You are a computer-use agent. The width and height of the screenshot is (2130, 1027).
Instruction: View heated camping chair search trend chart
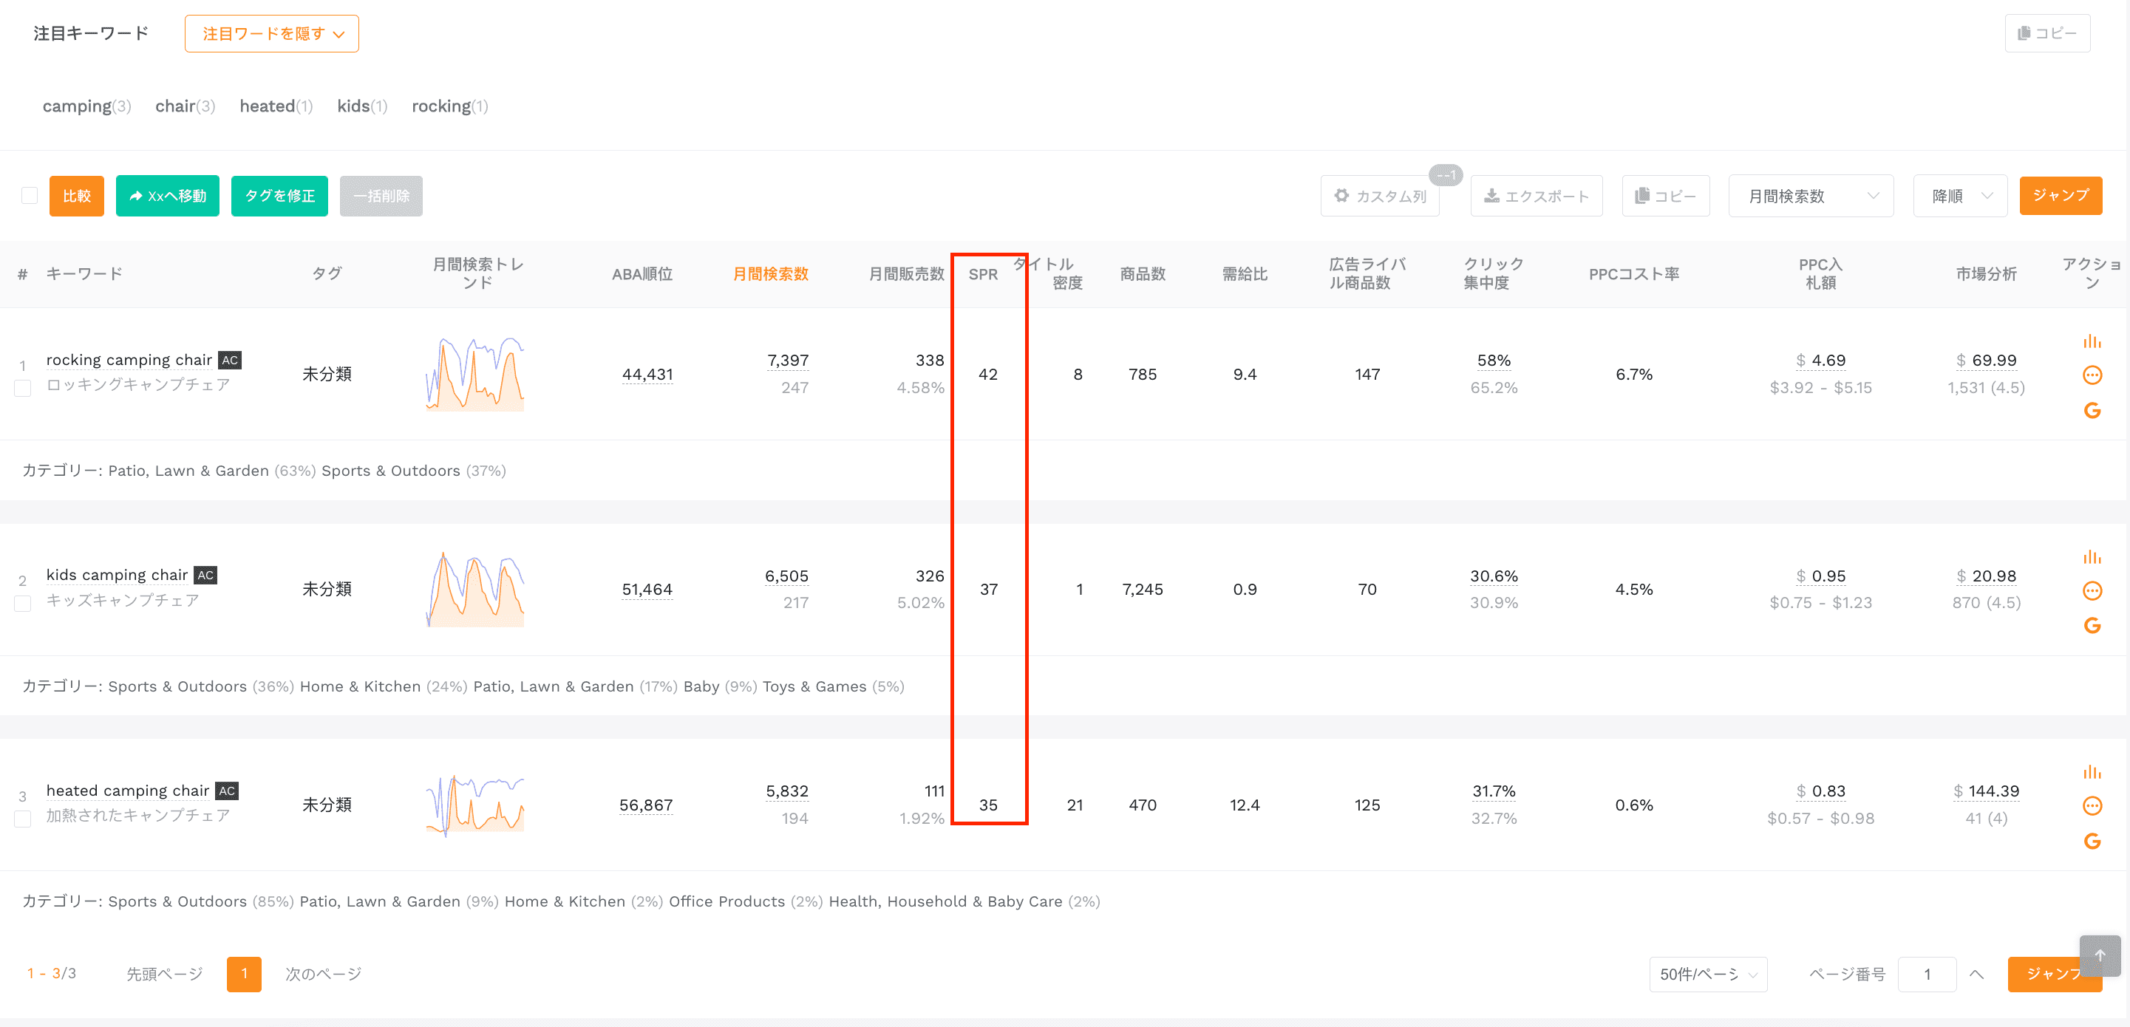[x=475, y=805]
